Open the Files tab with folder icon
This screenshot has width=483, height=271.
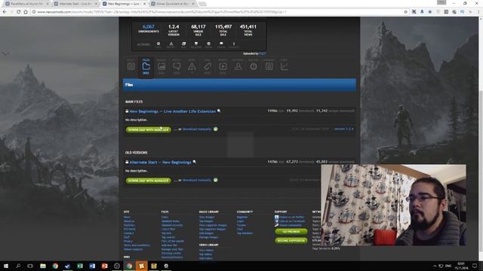[x=146, y=66]
